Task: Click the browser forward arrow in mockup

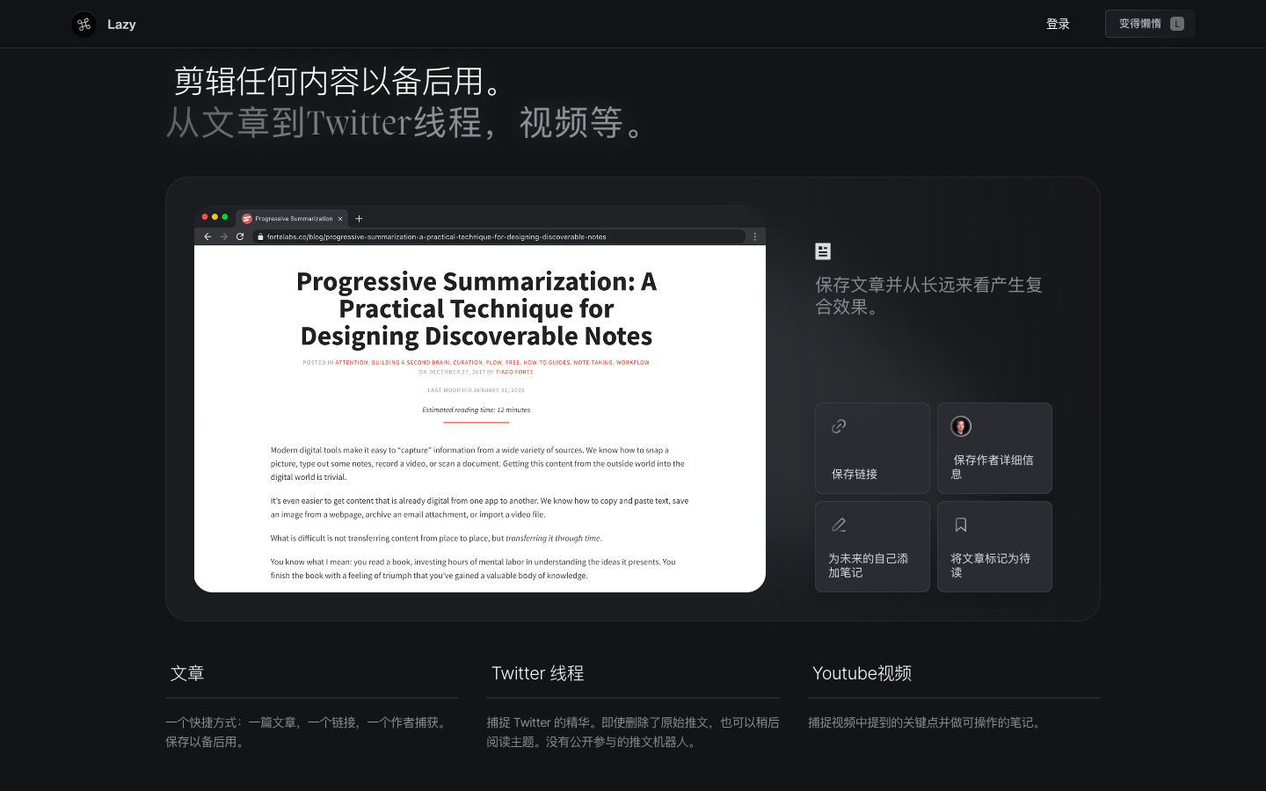Action: (x=224, y=236)
